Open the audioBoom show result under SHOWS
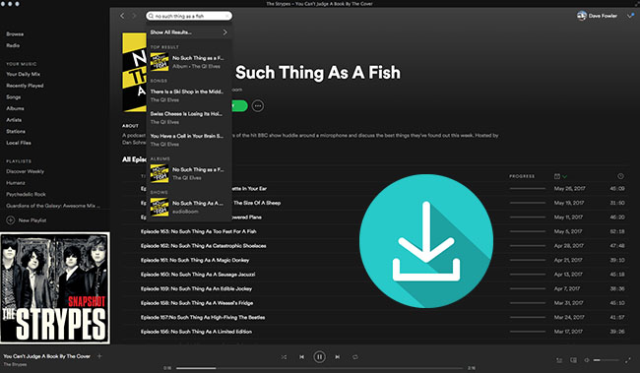Viewport: 640px width, 373px height. 189,207
